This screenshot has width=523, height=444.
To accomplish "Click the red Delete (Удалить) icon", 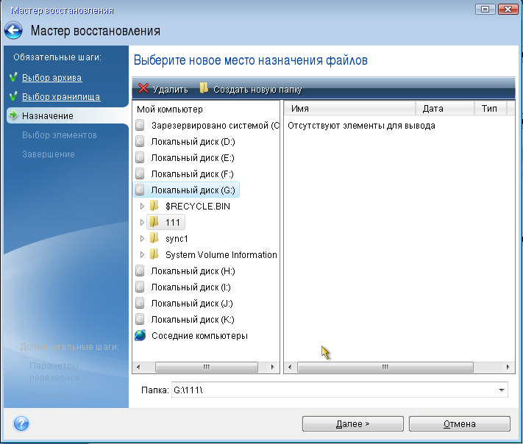I will tap(143, 89).
